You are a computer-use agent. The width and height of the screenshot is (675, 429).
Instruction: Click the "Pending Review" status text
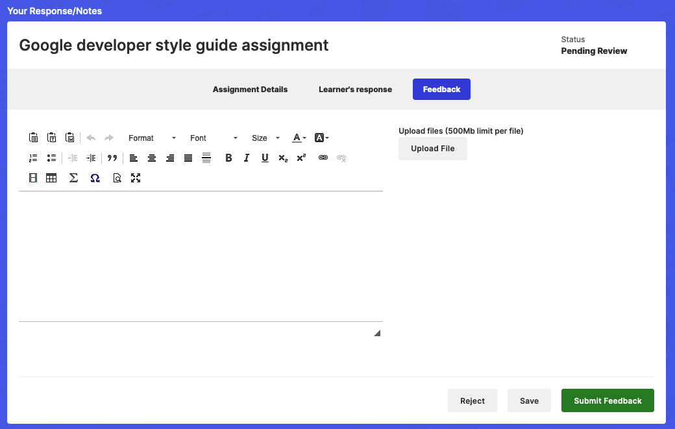[x=594, y=51]
